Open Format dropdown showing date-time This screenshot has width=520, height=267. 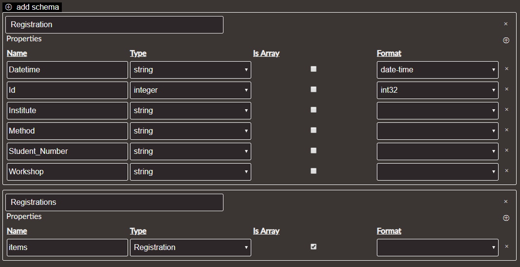click(x=437, y=70)
